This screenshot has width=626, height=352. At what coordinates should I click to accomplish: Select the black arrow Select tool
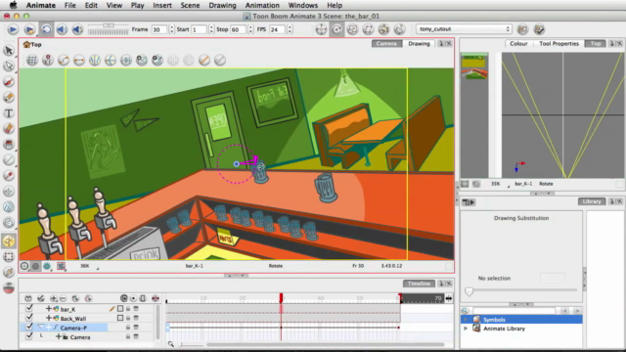click(9, 50)
